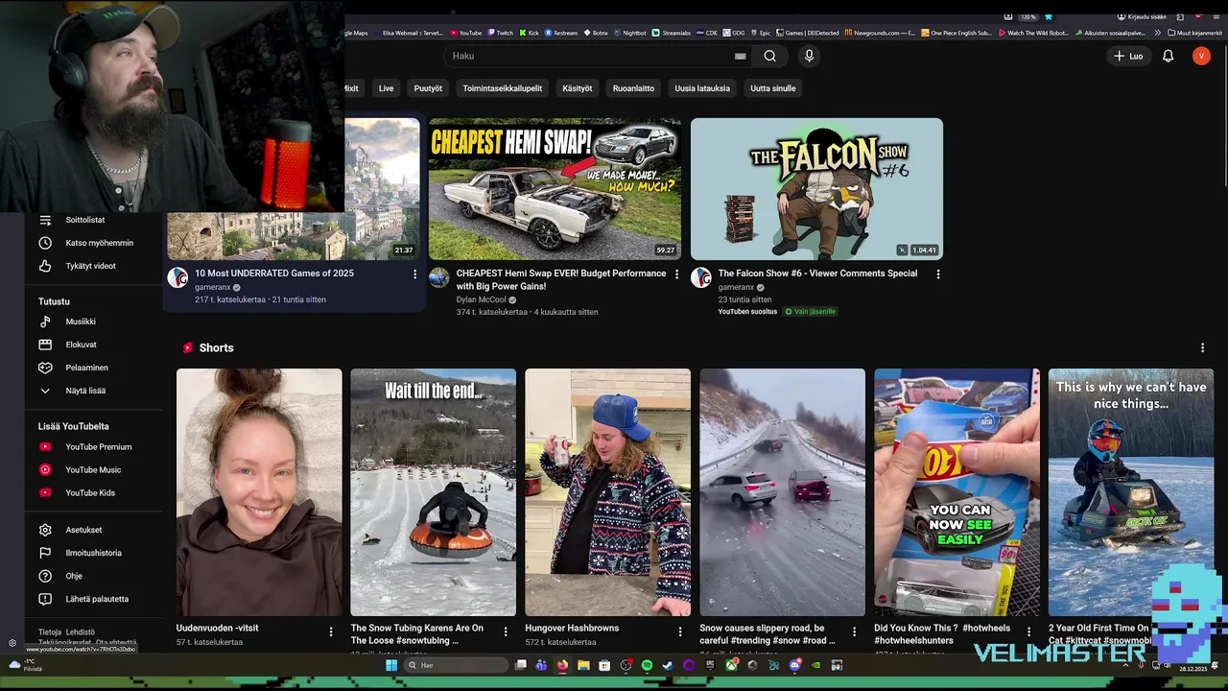
Task: Select the Uutta sinulle chip
Action: (x=772, y=88)
